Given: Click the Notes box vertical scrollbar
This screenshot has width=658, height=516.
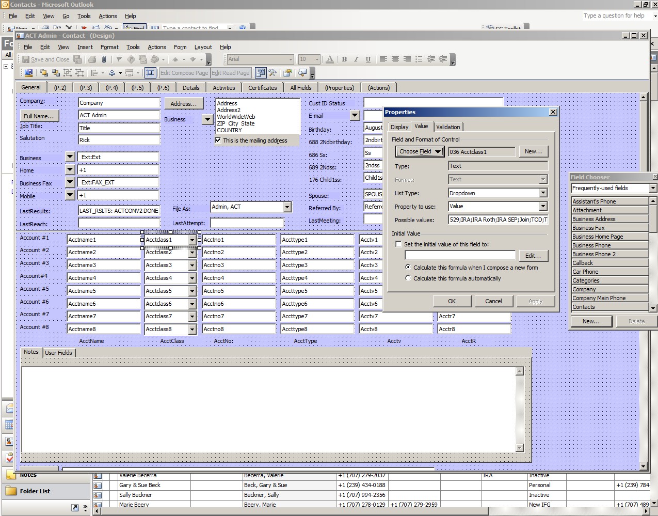Looking at the screenshot, I should tap(520, 410).
